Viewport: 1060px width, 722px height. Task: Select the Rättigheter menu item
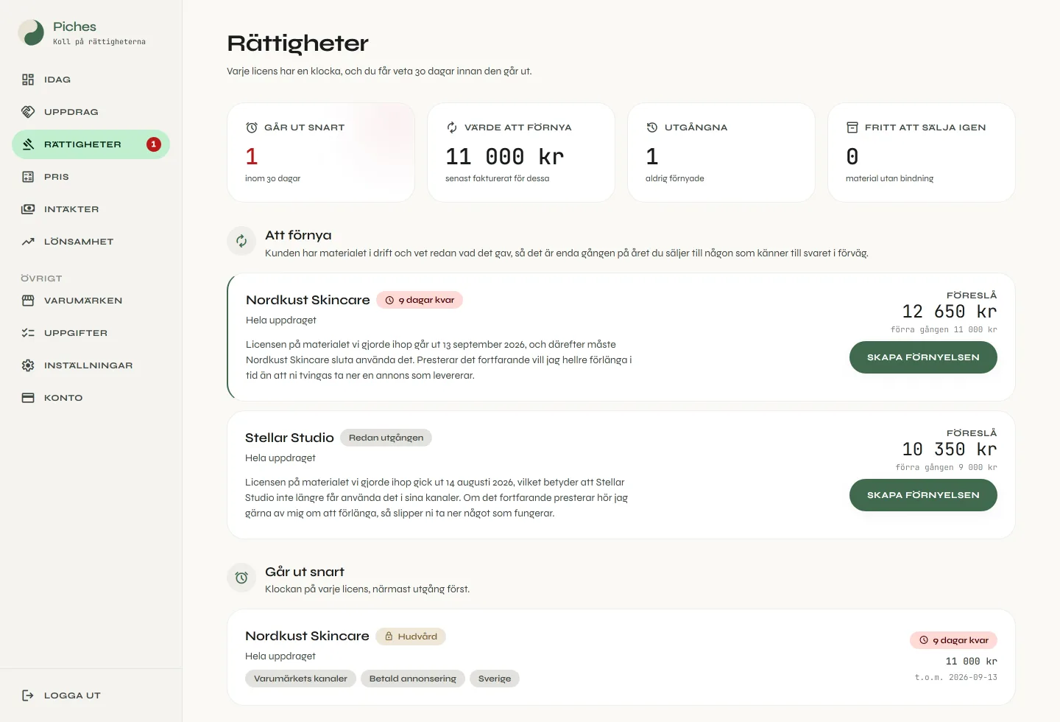91,144
